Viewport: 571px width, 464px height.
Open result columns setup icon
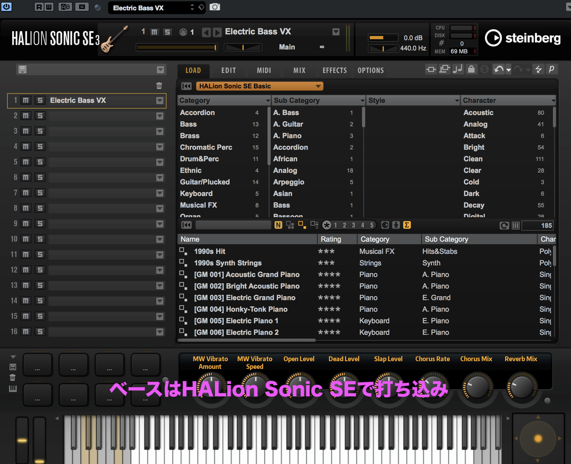click(516, 225)
